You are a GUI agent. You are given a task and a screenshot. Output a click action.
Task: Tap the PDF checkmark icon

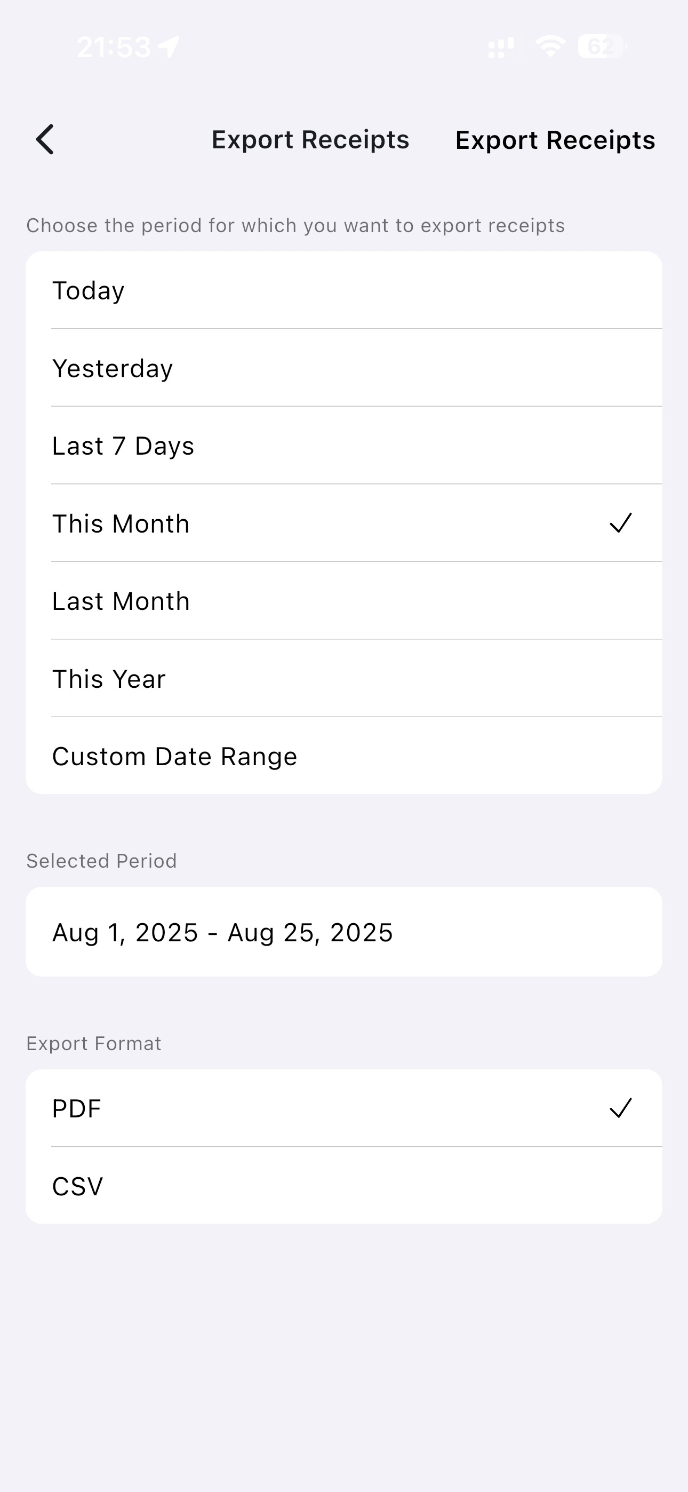[620, 1108]
